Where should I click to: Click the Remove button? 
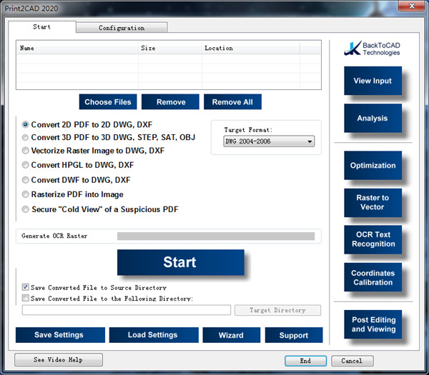coord(170,102)
